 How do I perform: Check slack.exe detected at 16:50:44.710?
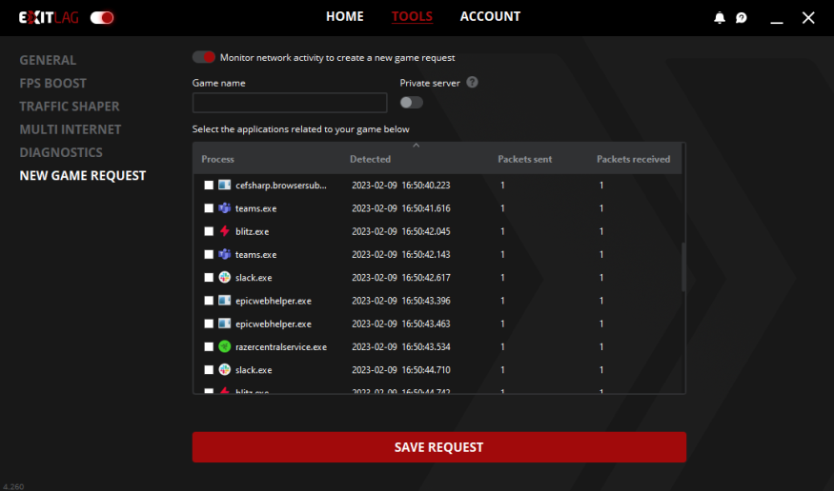pyautogui.click(x=209, y=369)
